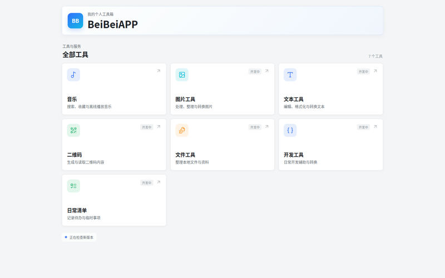Click the 开发中 badge on 文件工具
This screenshot has height=278, width=445.
(255, 127)
